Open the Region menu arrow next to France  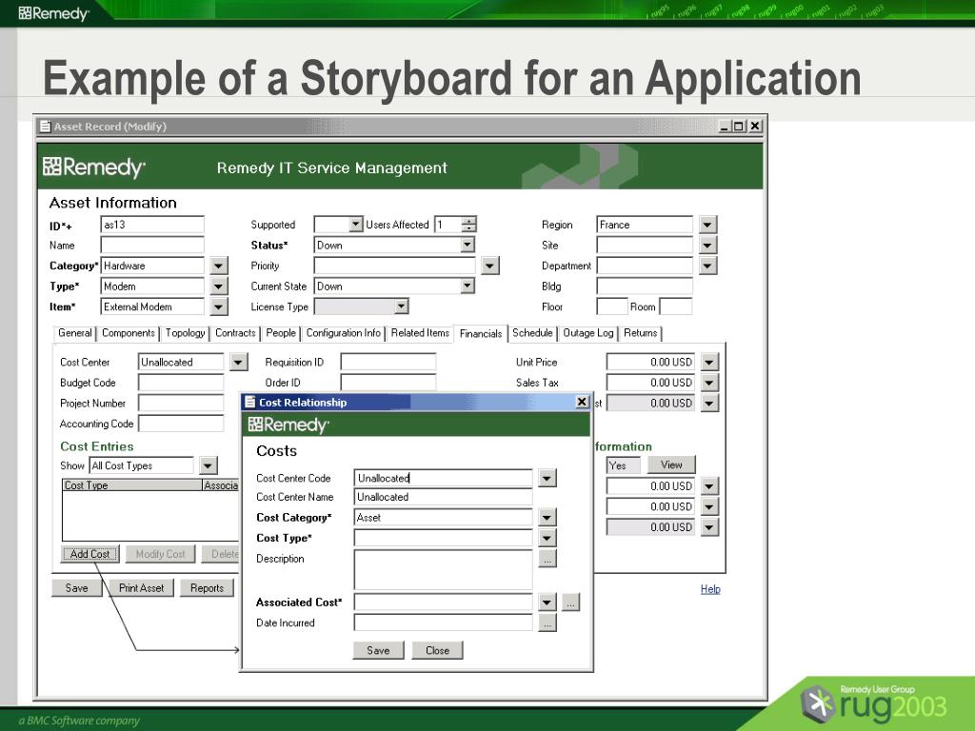pyautogui.click(x=707, y=225)
